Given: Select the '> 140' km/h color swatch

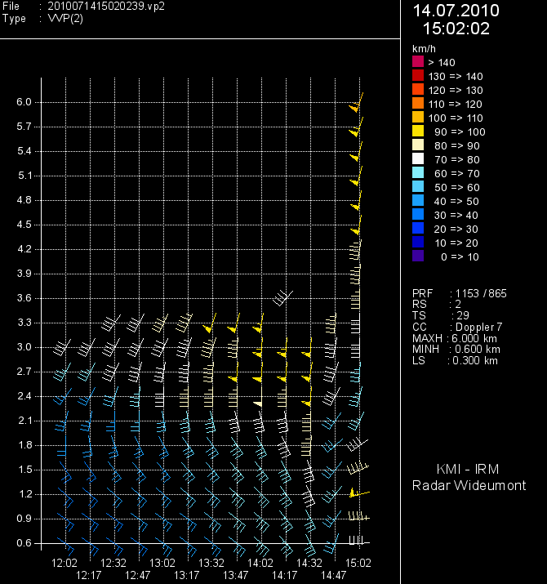Looking at the screenshot, I should 418,62.
